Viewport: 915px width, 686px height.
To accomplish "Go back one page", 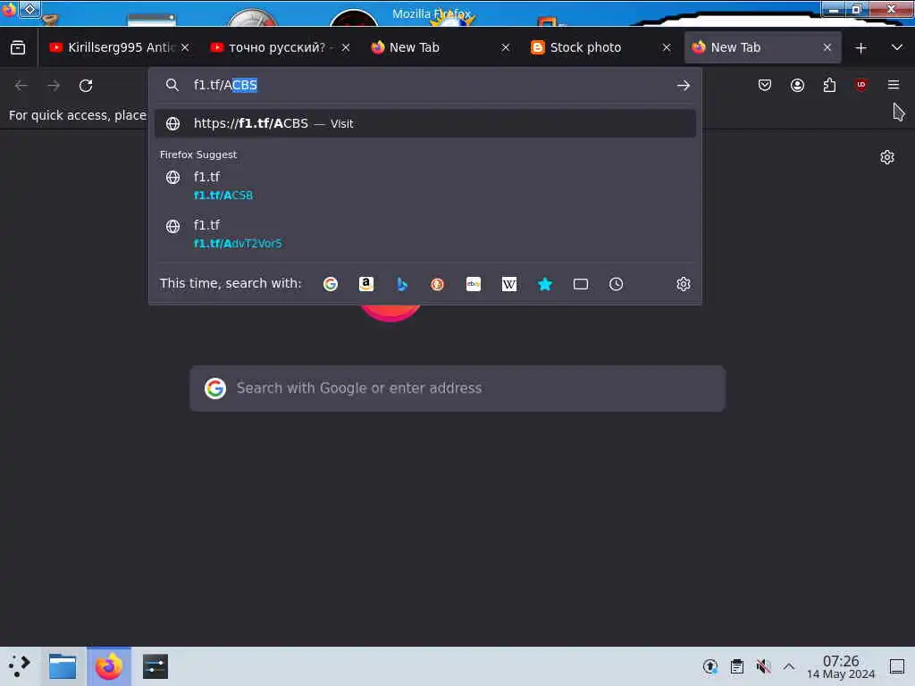I will [x=21, y=86].
